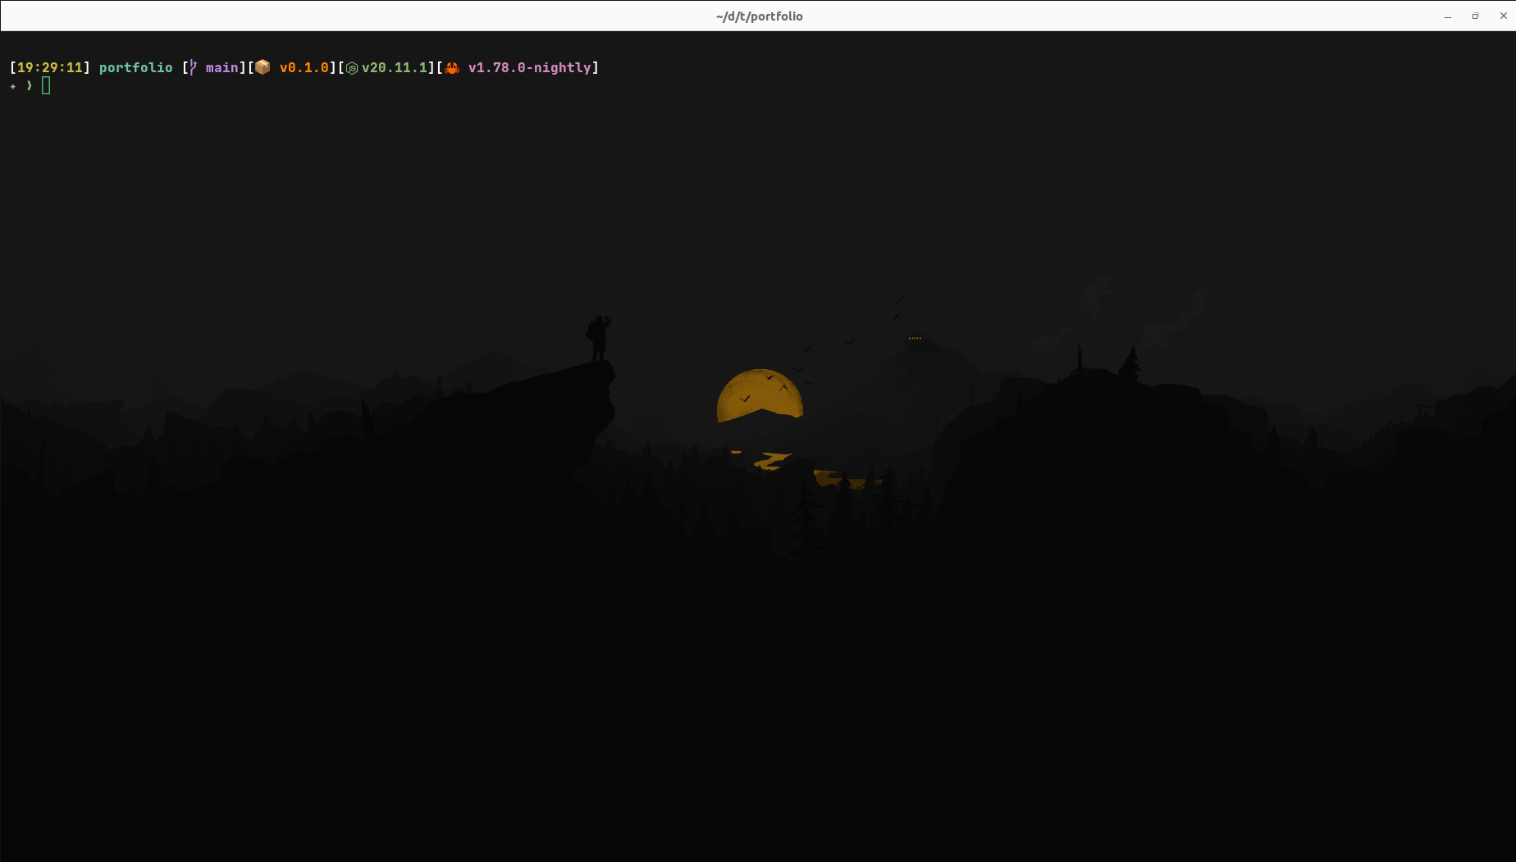Viewport: 1516px width, 862px height.
Task: Click the window title ~/d/t/portfolio
Action: (759, 16)
